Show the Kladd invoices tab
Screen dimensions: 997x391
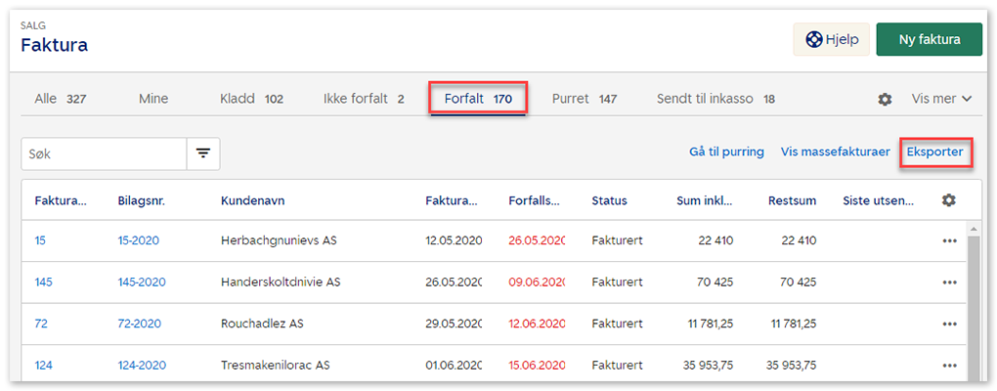point(251,99)
